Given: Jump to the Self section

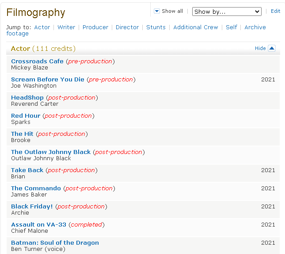Looking at the screenshot, I should [232, 27].
